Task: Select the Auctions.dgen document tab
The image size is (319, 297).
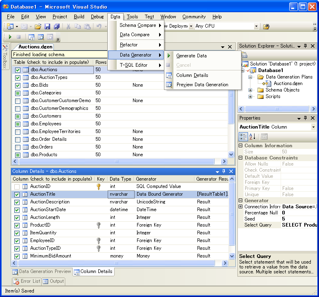Action: tap(35, 47)
